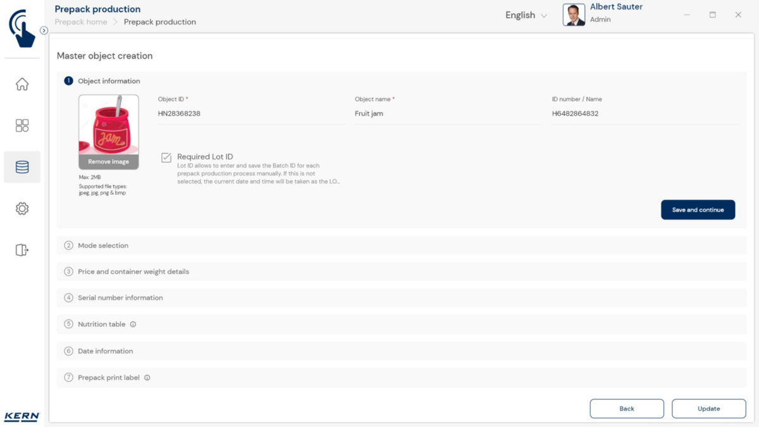The width and height of the screenshot is (759, 427).
Task: Open the English language dropdown
Action: click(x=526, y=15)
